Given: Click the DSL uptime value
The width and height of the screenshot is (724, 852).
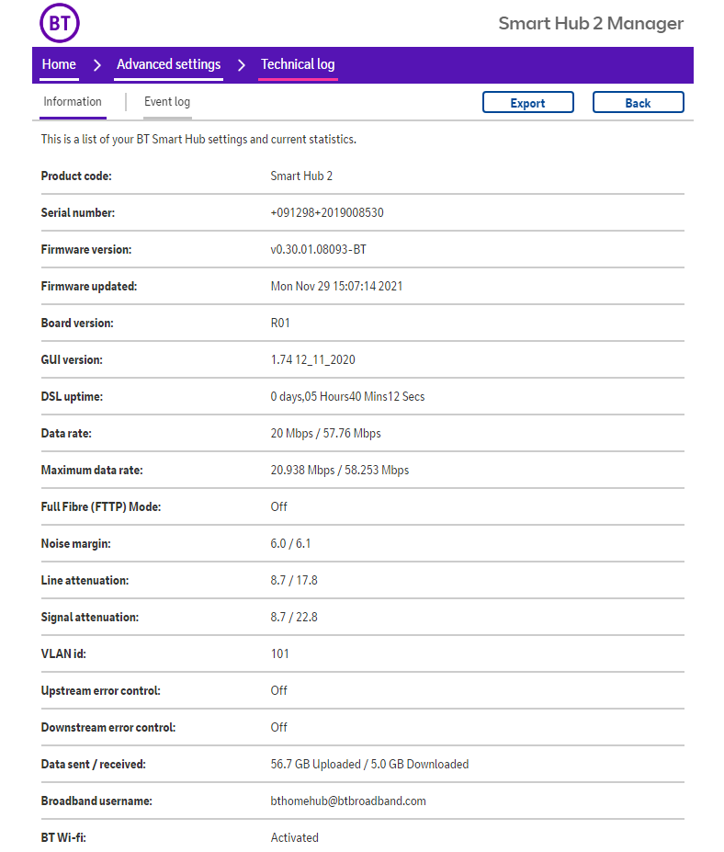Looking at the screenshot, I should 347,397.
